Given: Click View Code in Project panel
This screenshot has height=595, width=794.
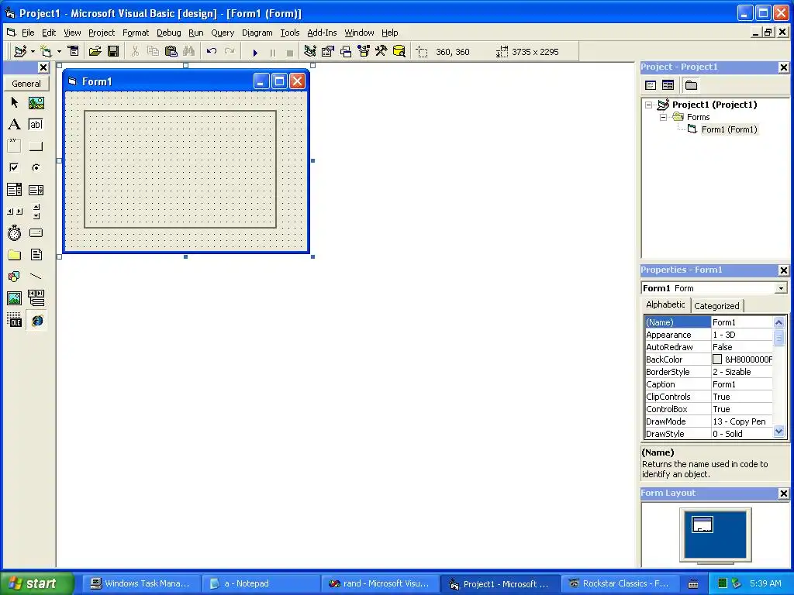Looking at the screenshot, I should (x=651, y=85).
